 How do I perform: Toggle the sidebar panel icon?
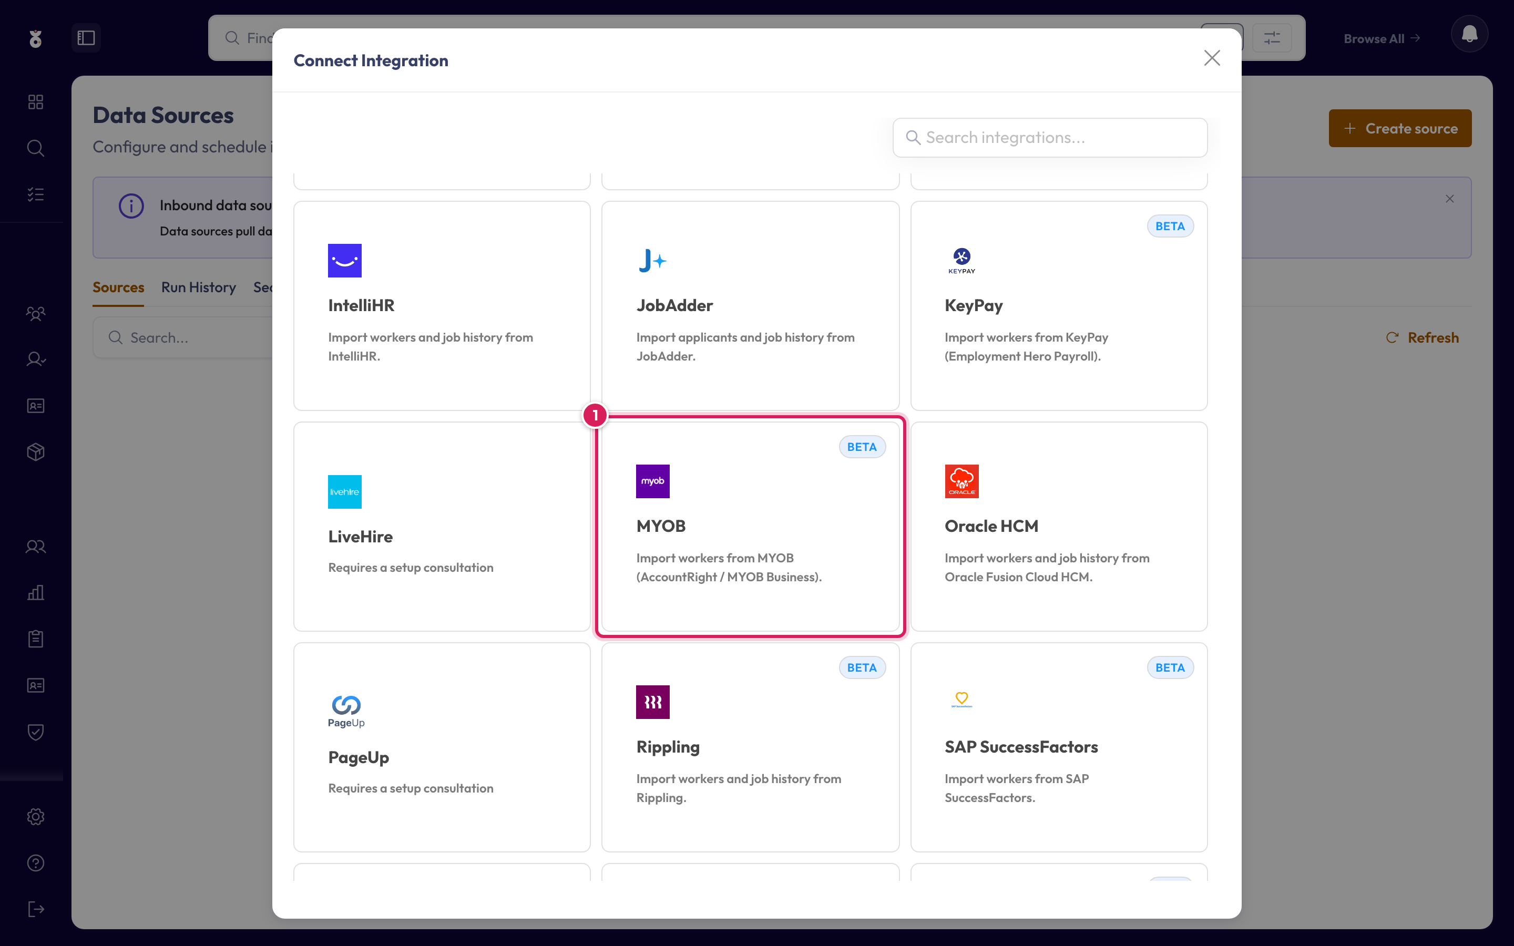pos(86,38)
